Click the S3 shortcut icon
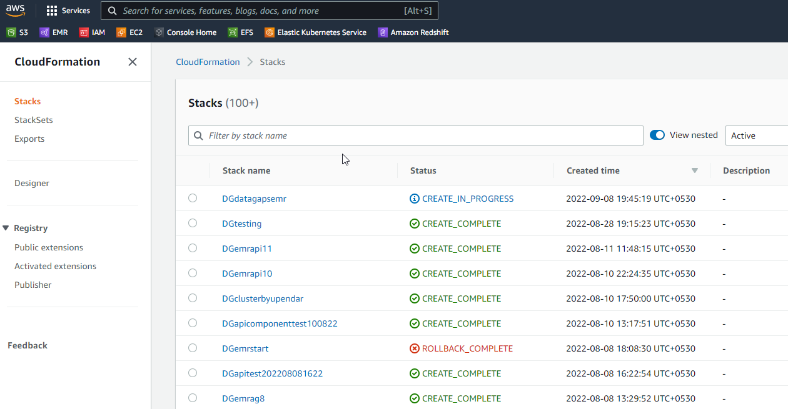The width and height of the screenshot is (788, 409). (11, 32)
